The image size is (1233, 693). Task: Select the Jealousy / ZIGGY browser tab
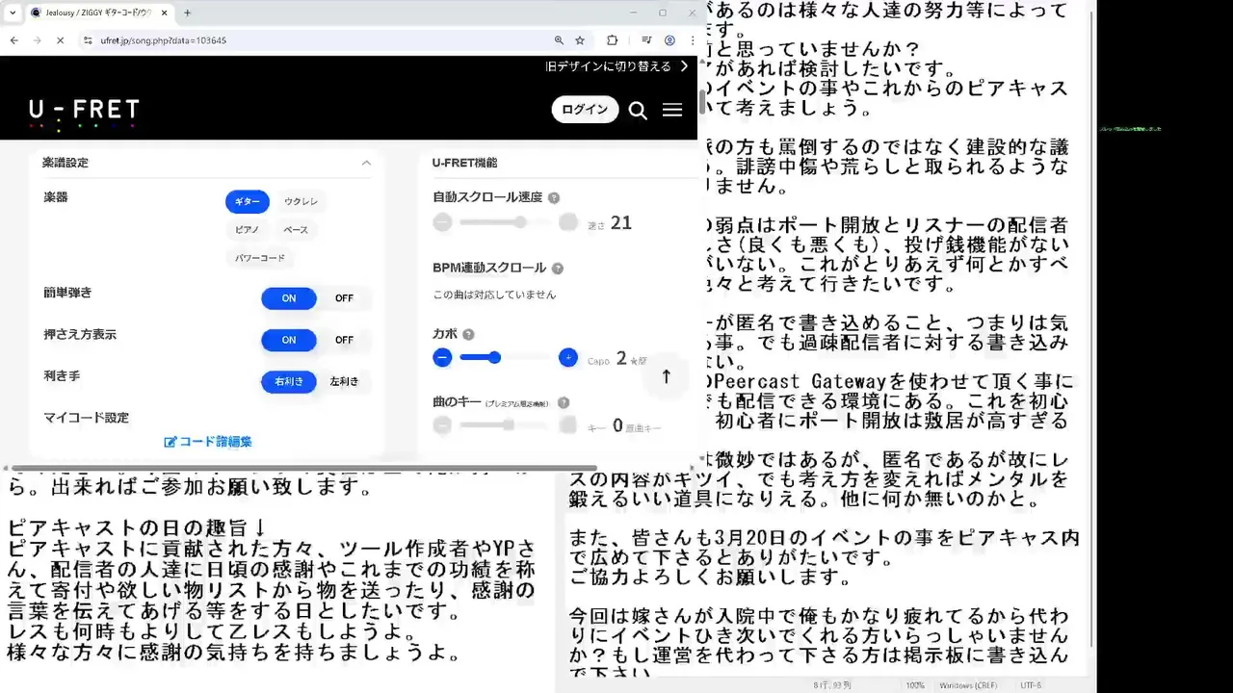(x=96, y=13)
